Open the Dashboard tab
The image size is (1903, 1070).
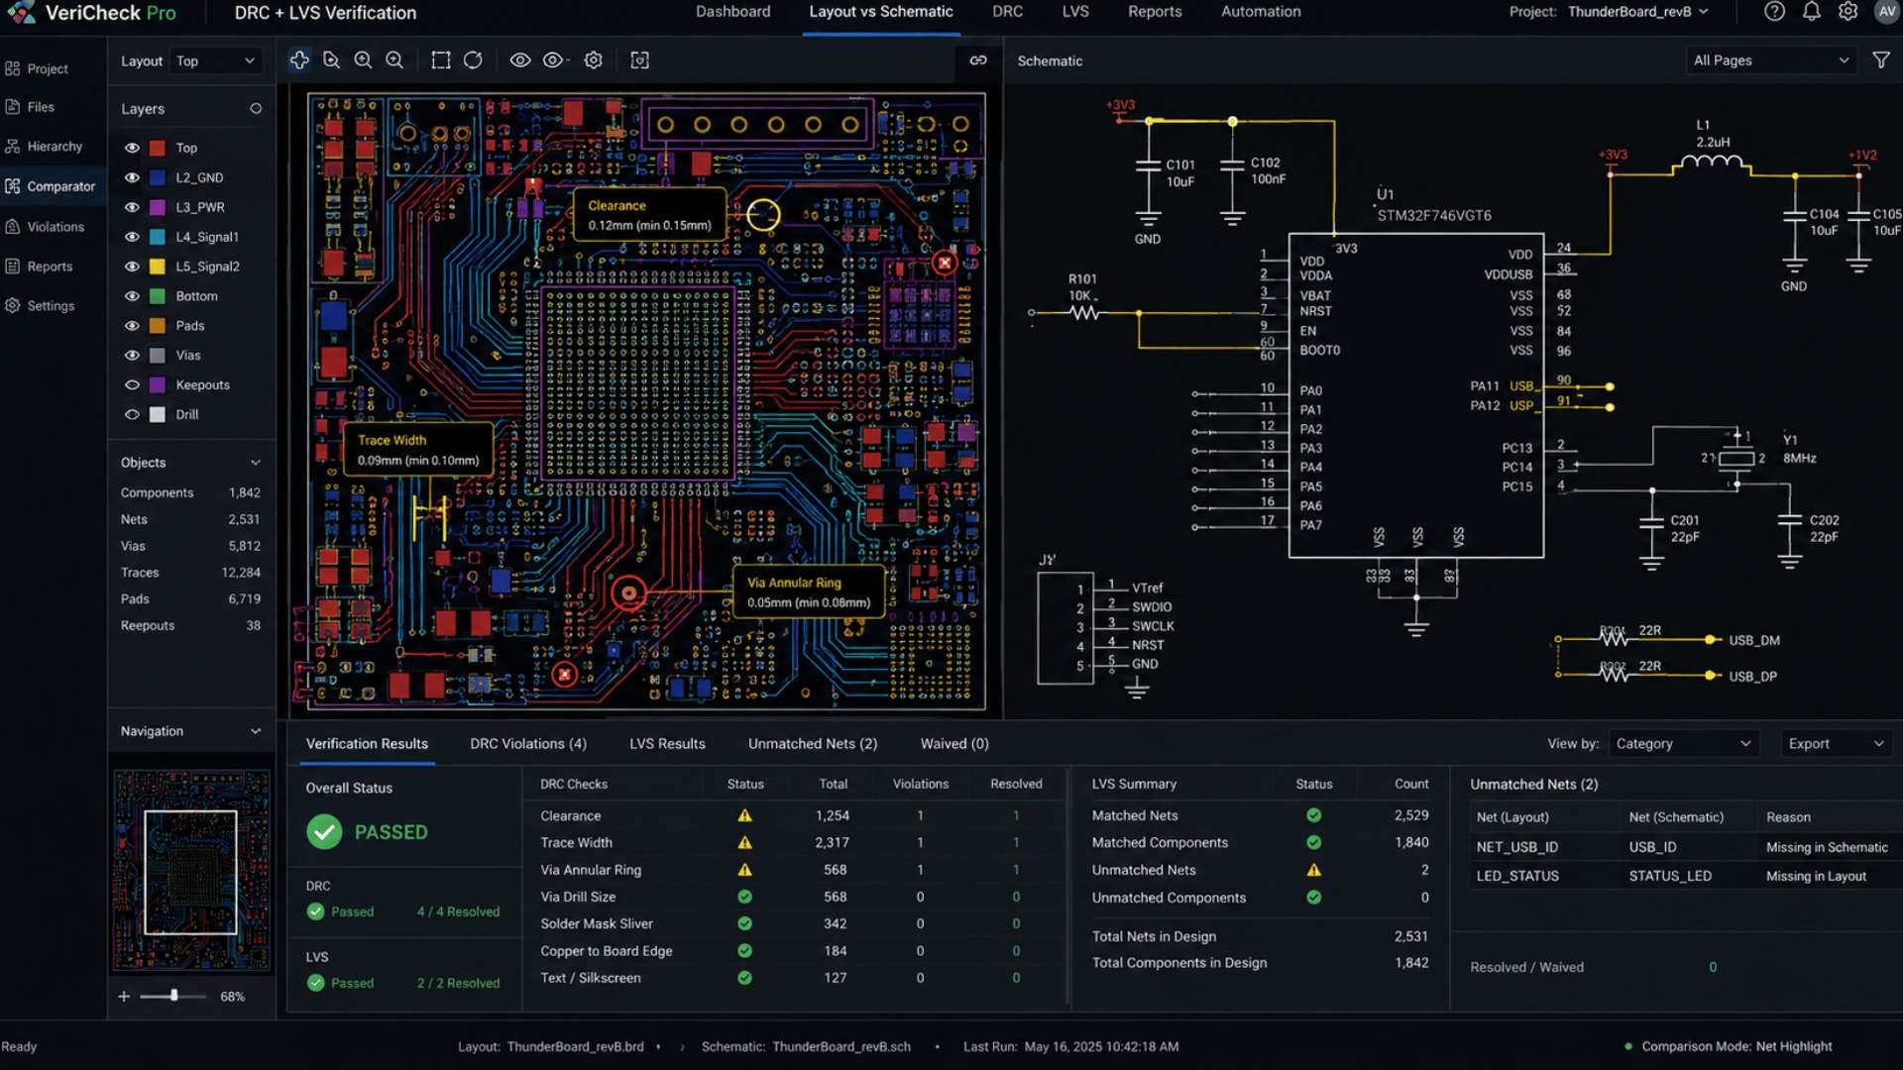pos(732,12)
